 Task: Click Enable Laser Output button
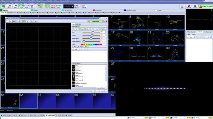[206, 6]
